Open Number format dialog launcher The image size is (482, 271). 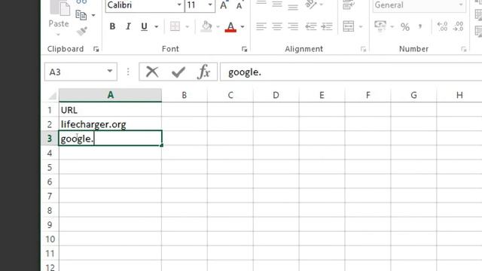(x=464, y=49)
